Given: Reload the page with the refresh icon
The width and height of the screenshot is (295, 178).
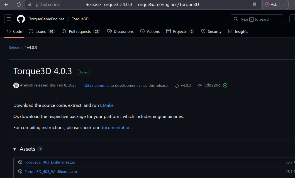Looking at the screenshot, I should (x=18, y=4).
